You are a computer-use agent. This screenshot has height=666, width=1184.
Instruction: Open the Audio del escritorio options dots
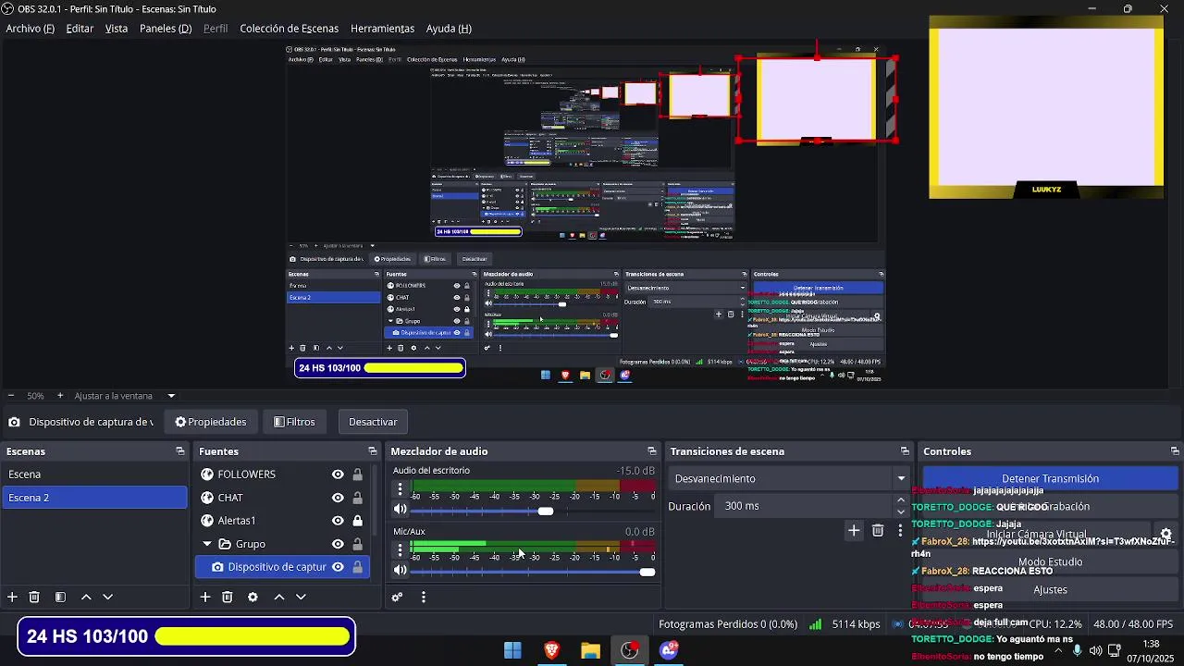pyautogui.click(x=400, y=489)
